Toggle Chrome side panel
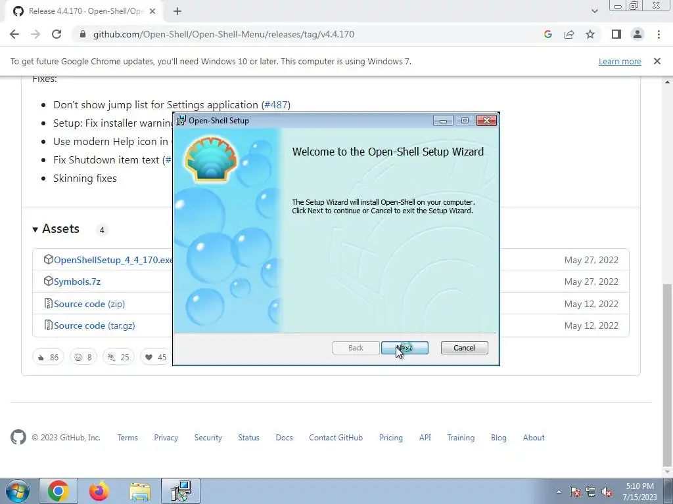The width and height of the screenshot is (673, 504). [616, 34]
